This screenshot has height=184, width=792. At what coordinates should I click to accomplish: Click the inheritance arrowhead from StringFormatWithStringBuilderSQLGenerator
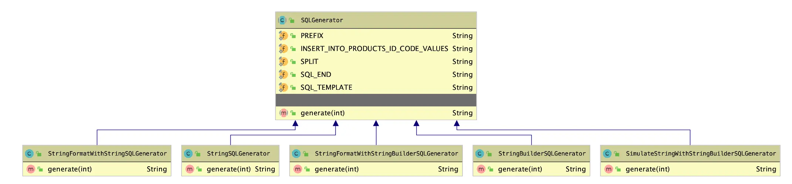coord(376,123)
